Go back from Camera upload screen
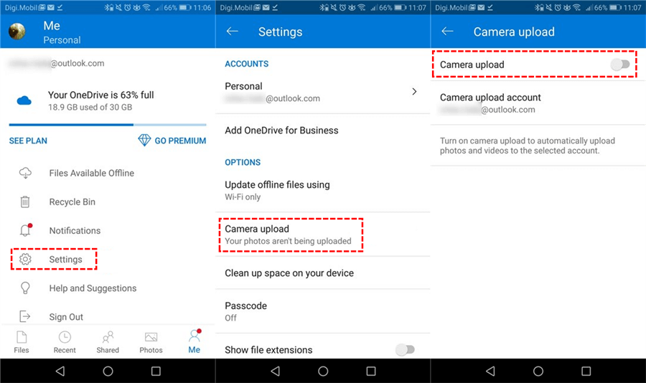This screenshot has width=646, height=383. coord(447,32)
